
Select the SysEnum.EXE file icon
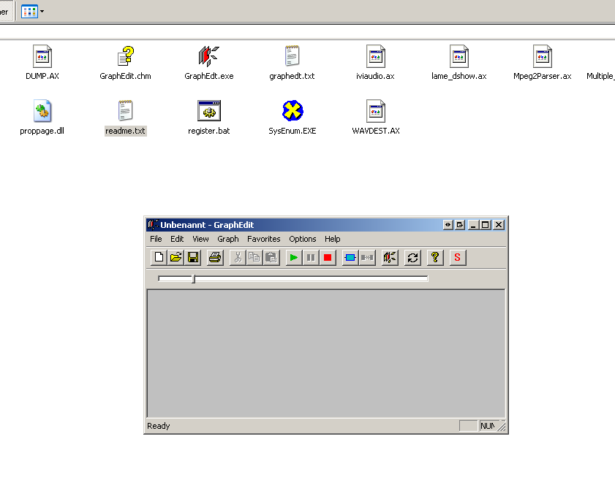click(x=293, y=111)
